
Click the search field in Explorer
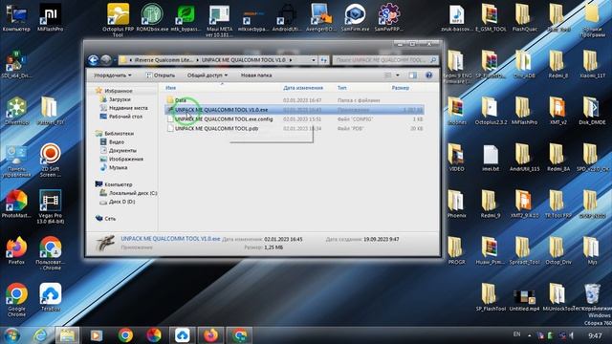[x=385, y=60]
